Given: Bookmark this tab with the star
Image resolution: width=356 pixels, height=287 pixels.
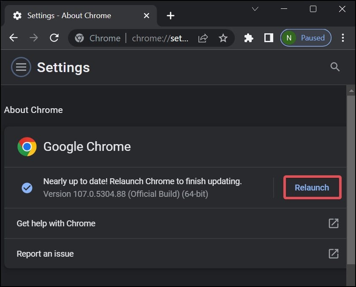Looking at the screenshot, I should pyautogui.click(x=223, y=38).
